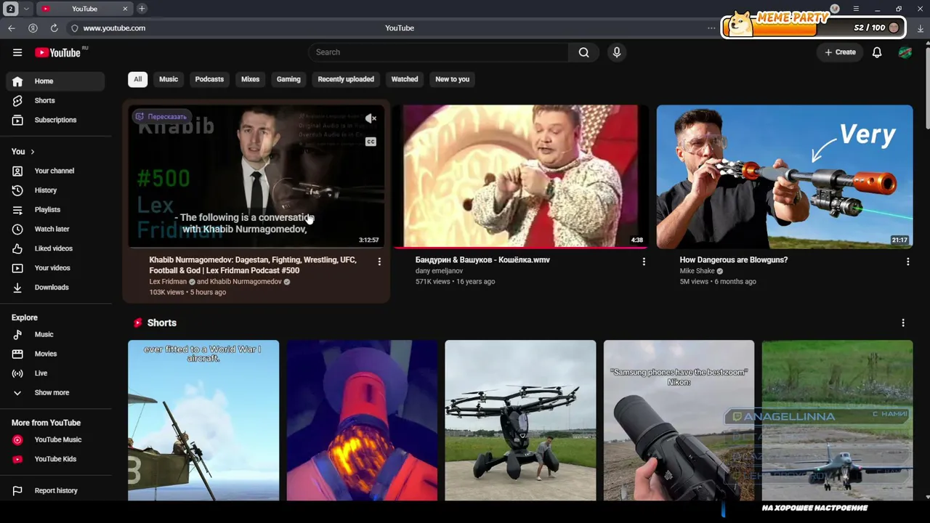The height and width of the screenshot is (523, 930).
Task: Open Playlists from sidebar
Action: (55, 210)
